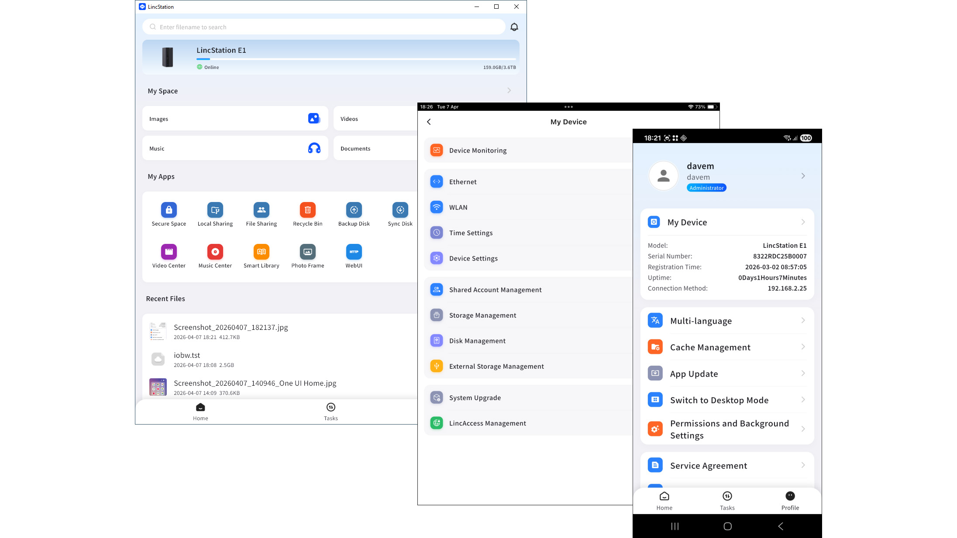Open App Update icon
Image resolution: width=957 pixels, height=538 pixels.
655,374
